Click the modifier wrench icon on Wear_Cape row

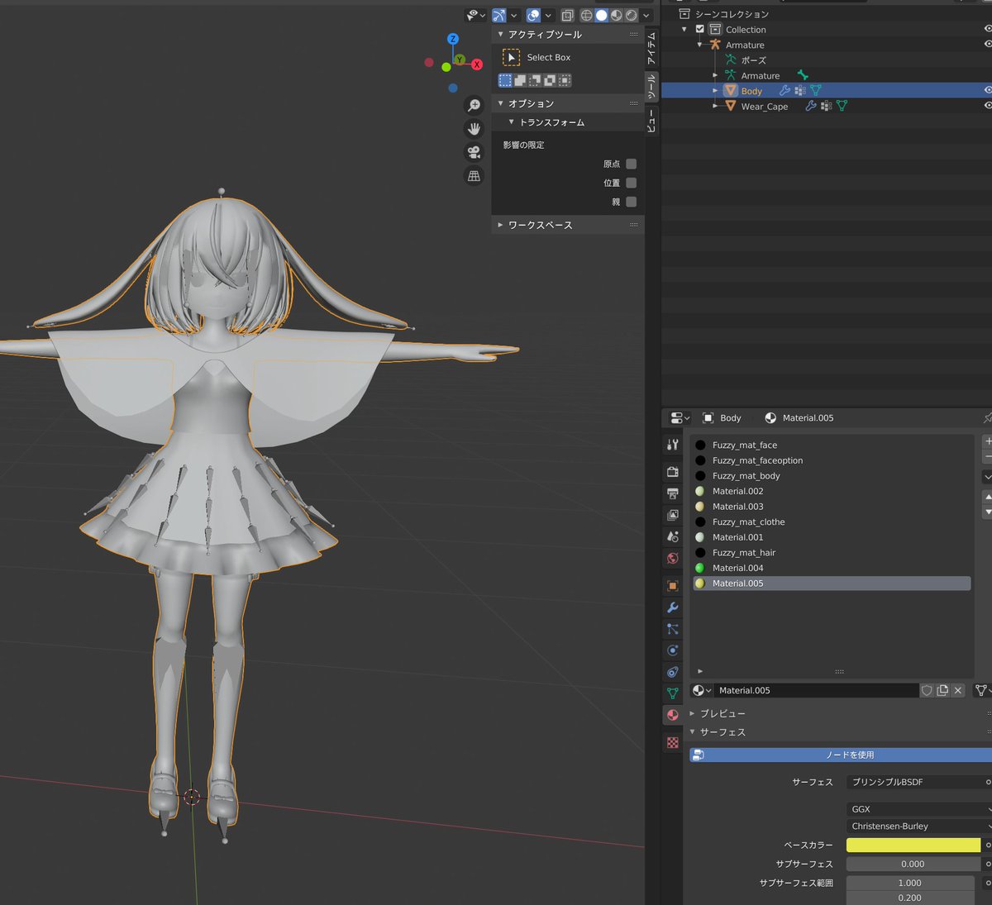pyautogui.click(x=811, y=106)
